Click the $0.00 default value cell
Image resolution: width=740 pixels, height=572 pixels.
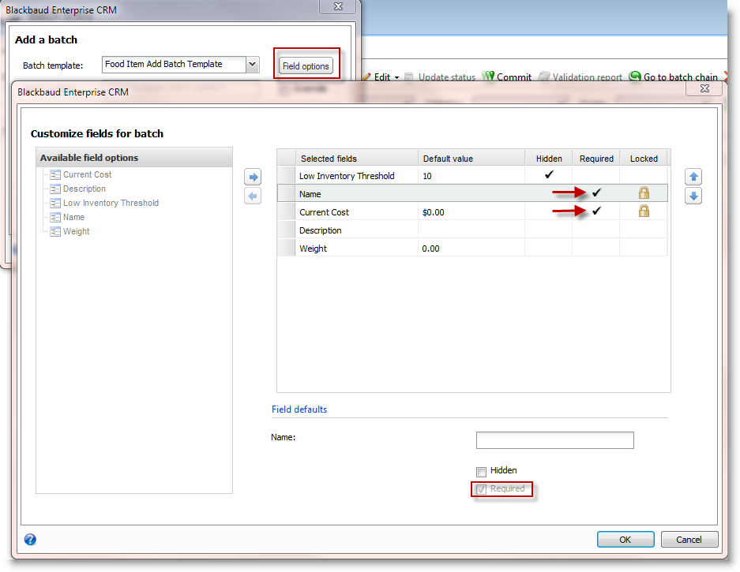point(471,212)
